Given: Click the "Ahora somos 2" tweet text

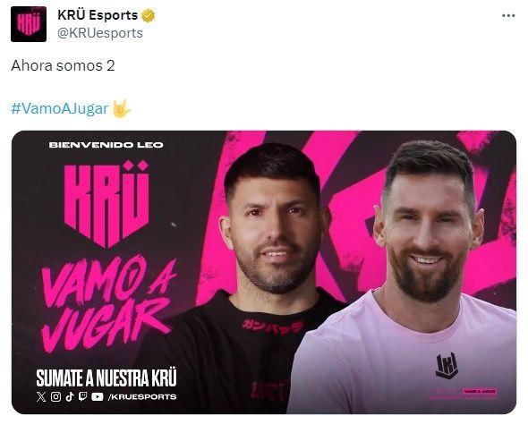Looking at the screenshot, I should coord(63,65).
